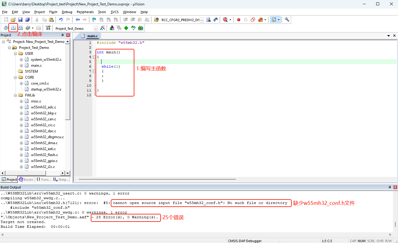The height and width of the screenshot is (243, 398).
Task: Open the target selection dropdown Project_Test_Demo
Action: point(96,29)
